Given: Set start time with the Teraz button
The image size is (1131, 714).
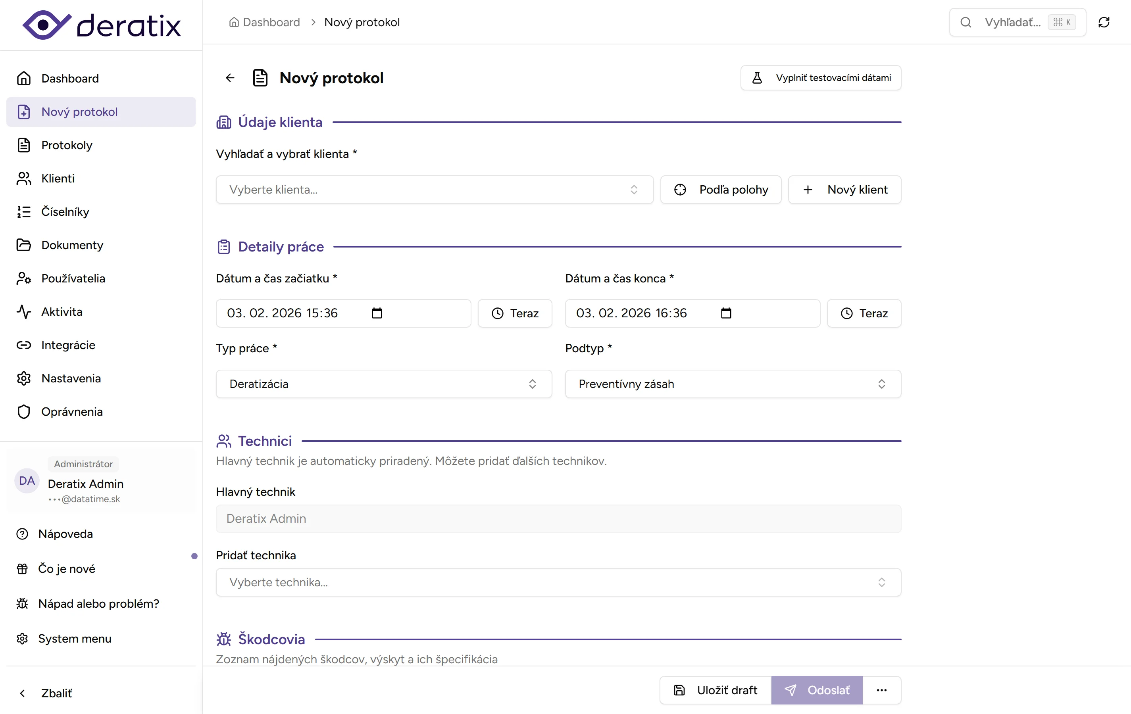Looking at the screenshot, I should 515,313.
